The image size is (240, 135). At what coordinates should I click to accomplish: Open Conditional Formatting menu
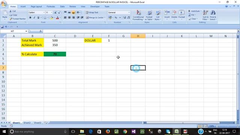138,15
